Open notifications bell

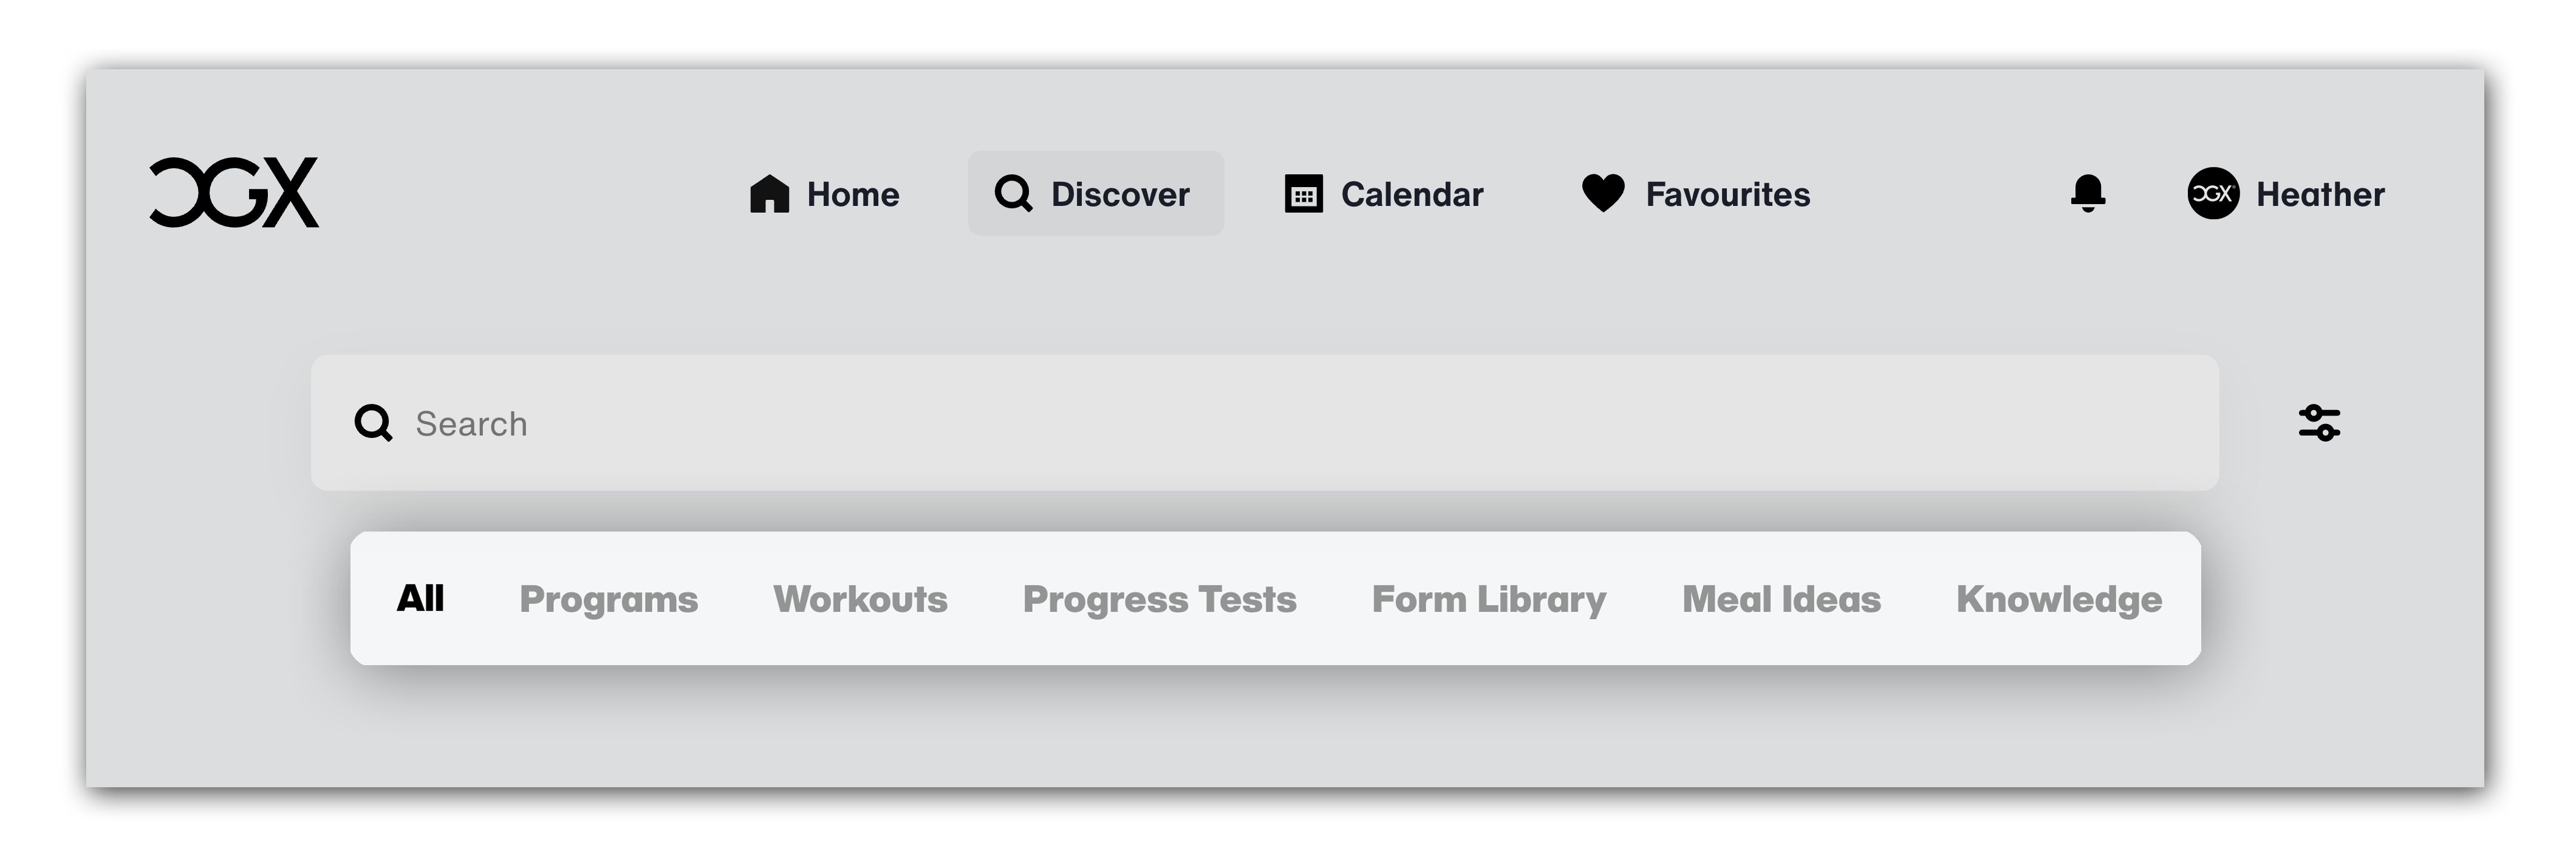click(2087, 193)
